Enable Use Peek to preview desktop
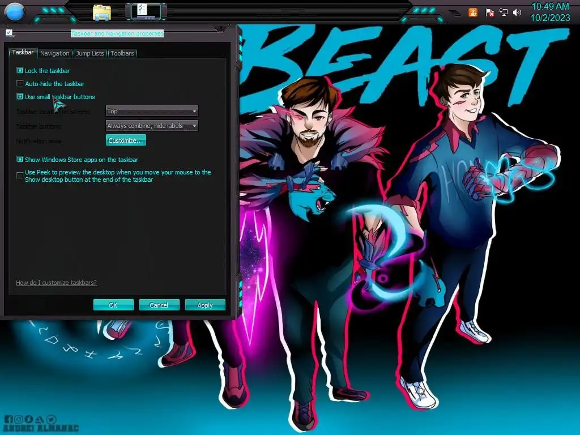The height and width of the screenshot is (435, 580). pos(20,176)
